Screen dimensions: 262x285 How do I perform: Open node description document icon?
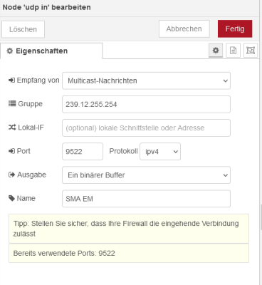[233, 51]
